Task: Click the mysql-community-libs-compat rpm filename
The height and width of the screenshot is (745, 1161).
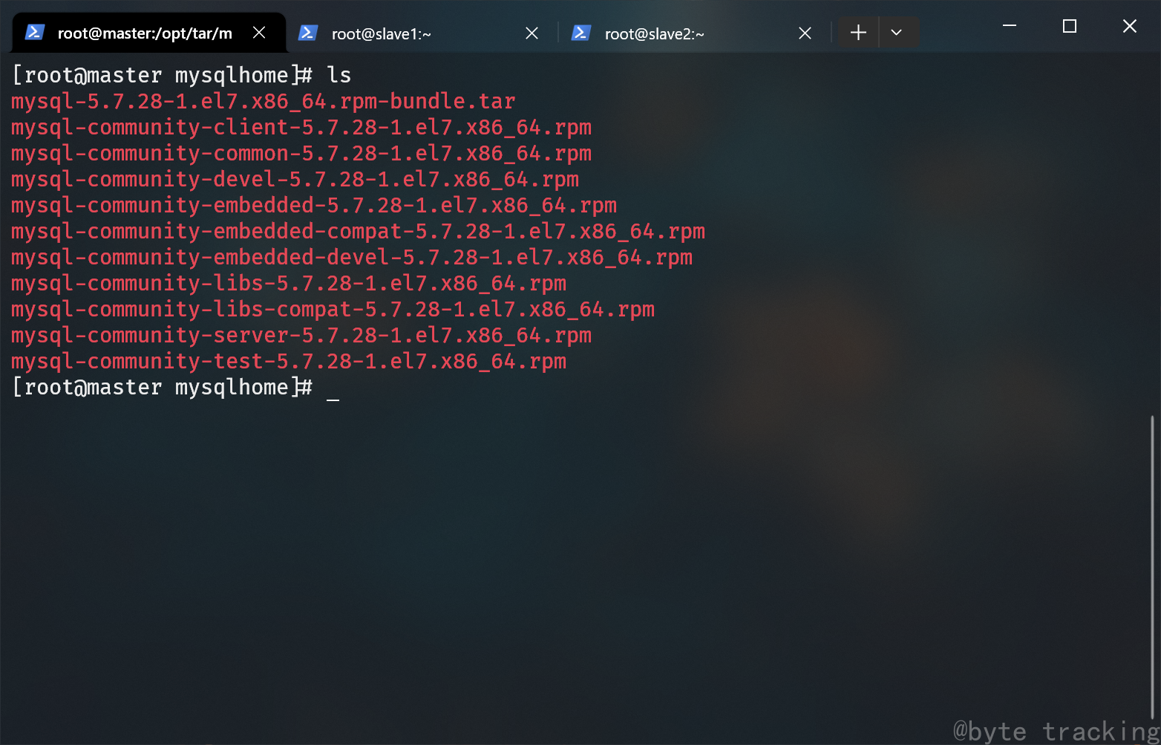Action: click(x=333, y=309)
